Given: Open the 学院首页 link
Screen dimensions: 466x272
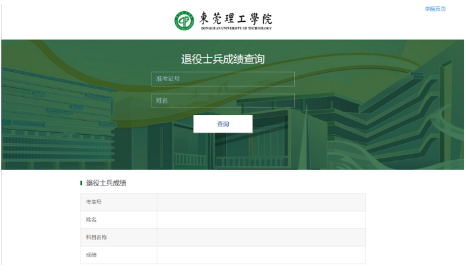Looking at the screenshot, I should point(435,9).
